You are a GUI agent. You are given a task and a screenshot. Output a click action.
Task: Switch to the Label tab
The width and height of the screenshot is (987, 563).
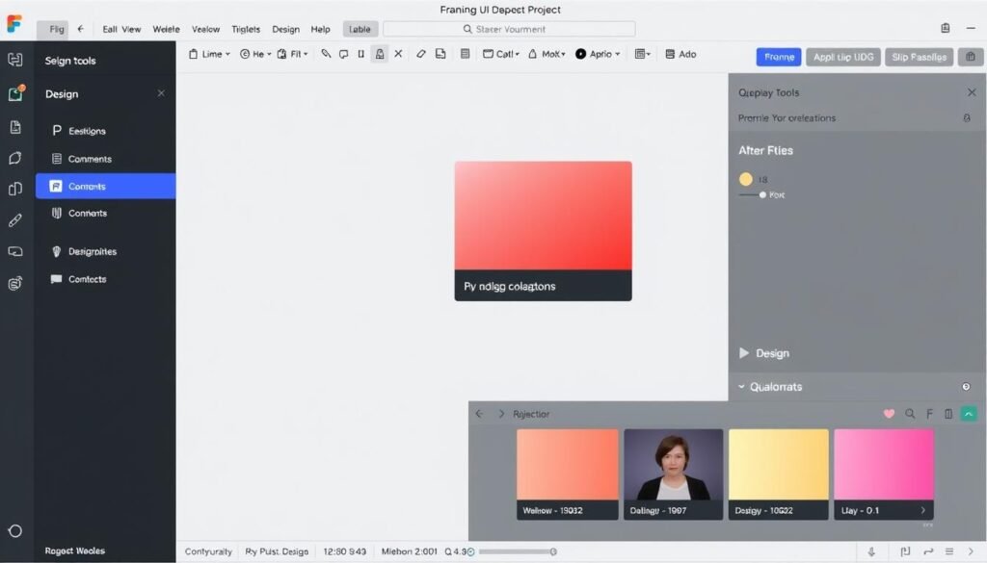point(360,29)
